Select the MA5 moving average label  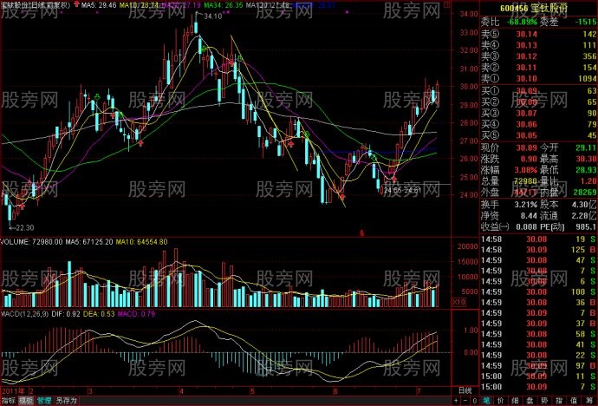click(x=94, y=4)
